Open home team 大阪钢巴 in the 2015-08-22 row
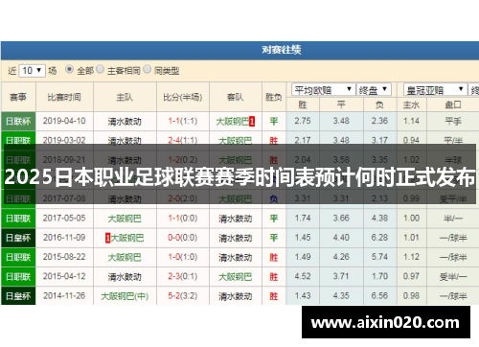Screen dimensions: 479x347 125,258
